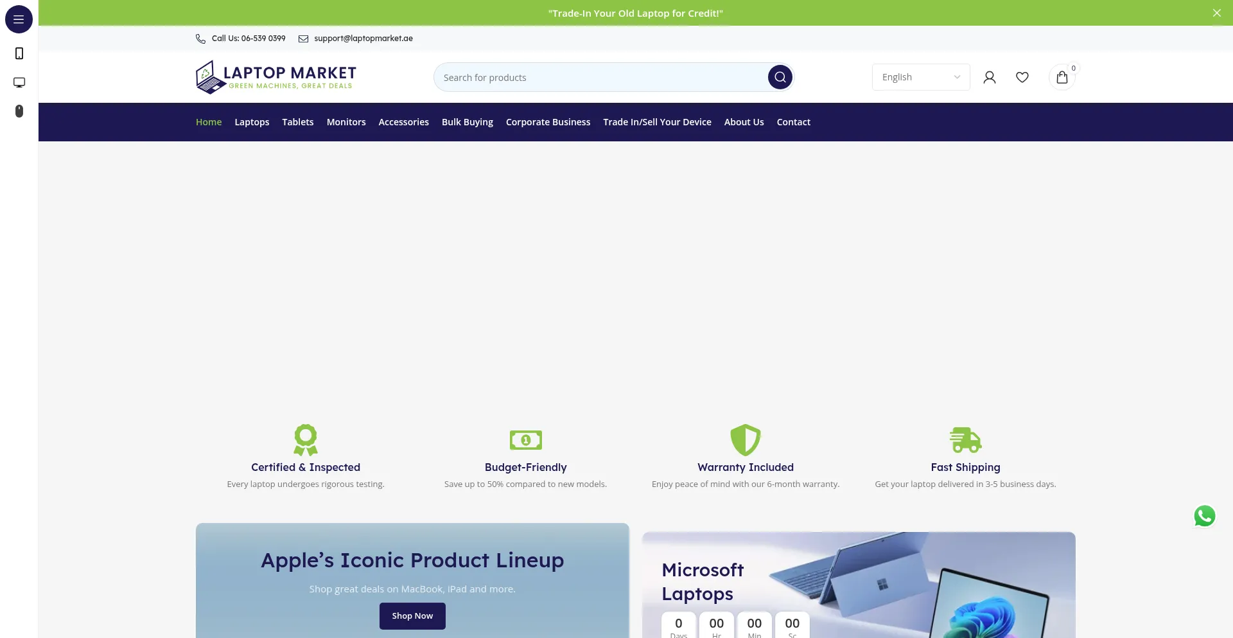This screenshot has width=1233, height=638.
Task: Open the Accessories menu item
Action: tap(403, 122)
